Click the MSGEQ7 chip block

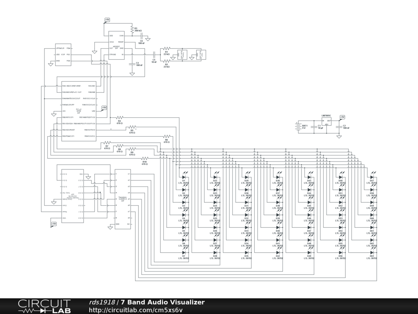point(116,45)
